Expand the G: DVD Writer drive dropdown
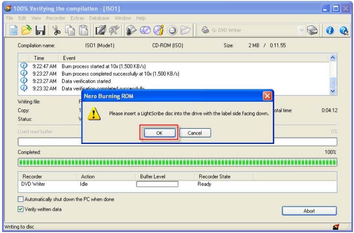The width and height of the screenshot is (354, 233). (x=301, y=30)
